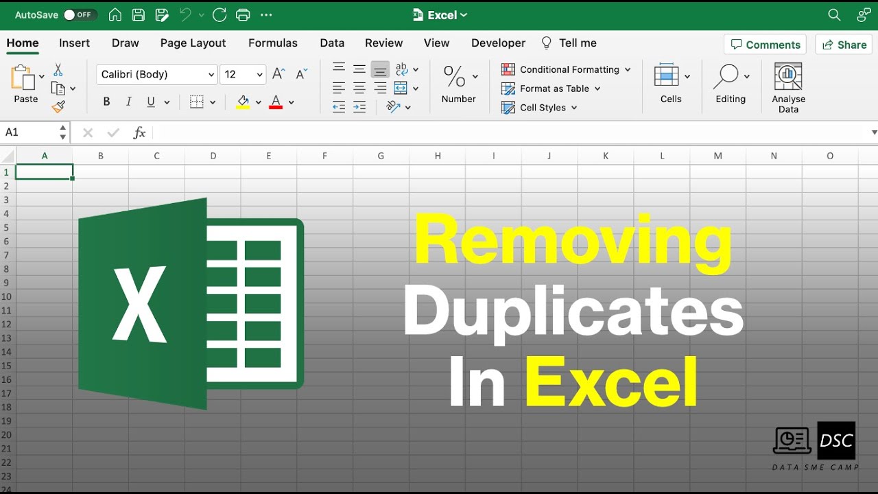
Task: Redo the last action
Action: [x=219, y=14]
